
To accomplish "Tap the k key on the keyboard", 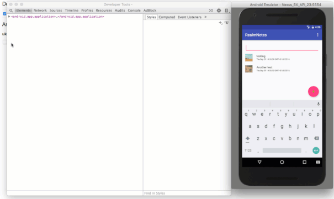I will coord(306,126).
